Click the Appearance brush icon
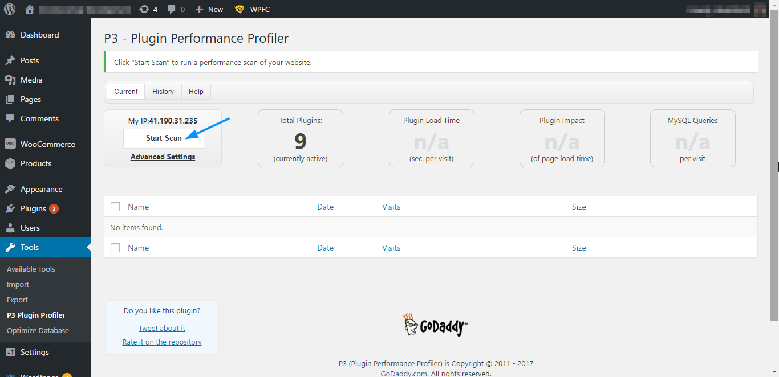Screen dimensions: 779x377 click(x=10, y=189)
